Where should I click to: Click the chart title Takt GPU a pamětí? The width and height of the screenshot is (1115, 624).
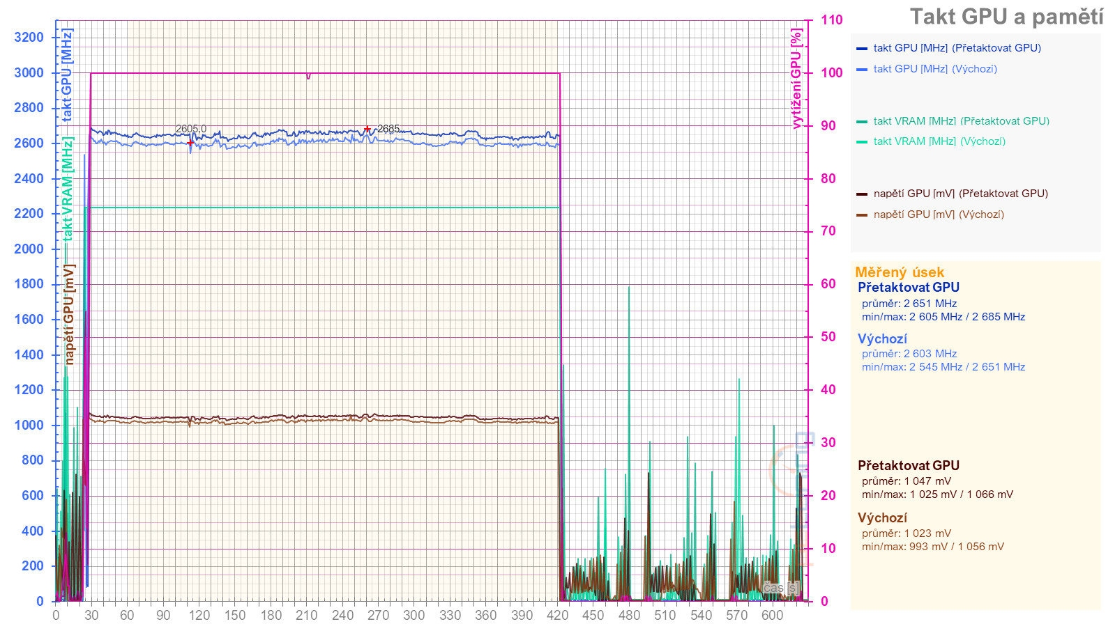[x=1006, y=17]
